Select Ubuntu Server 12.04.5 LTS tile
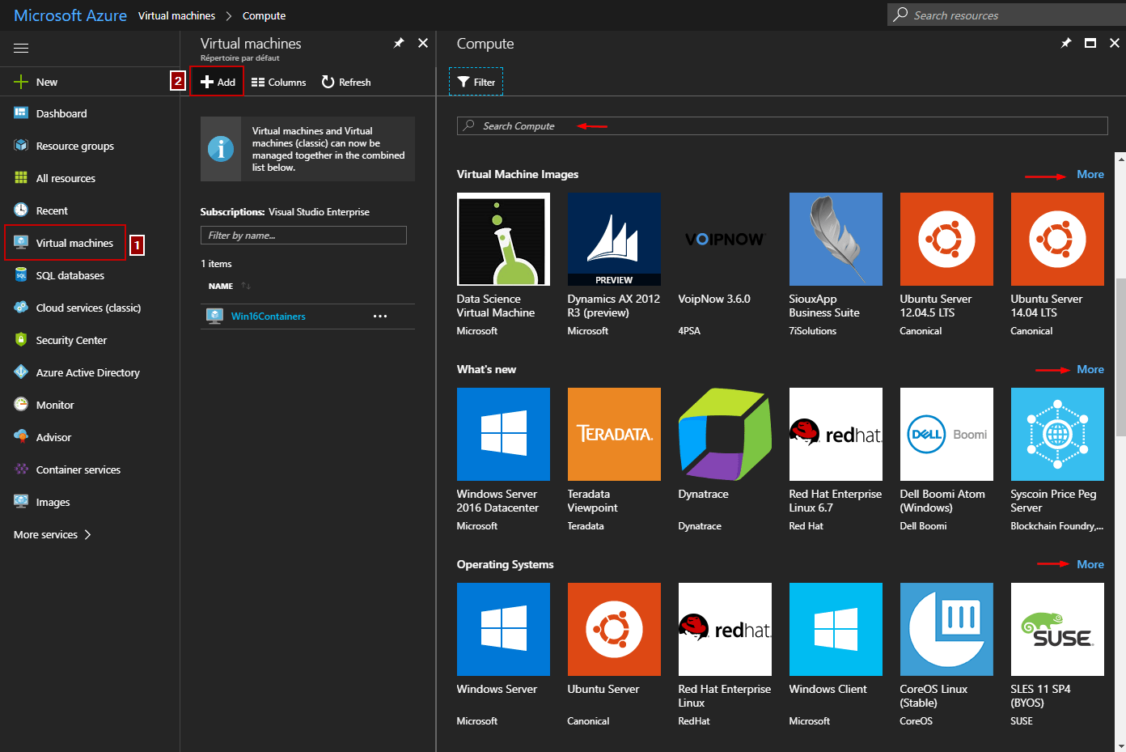 pyautogui.click(x=946, y=265)
